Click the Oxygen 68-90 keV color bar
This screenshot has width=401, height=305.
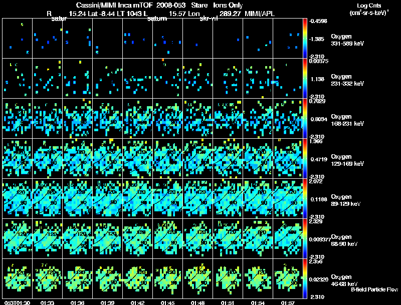click(x=305, y=239)
